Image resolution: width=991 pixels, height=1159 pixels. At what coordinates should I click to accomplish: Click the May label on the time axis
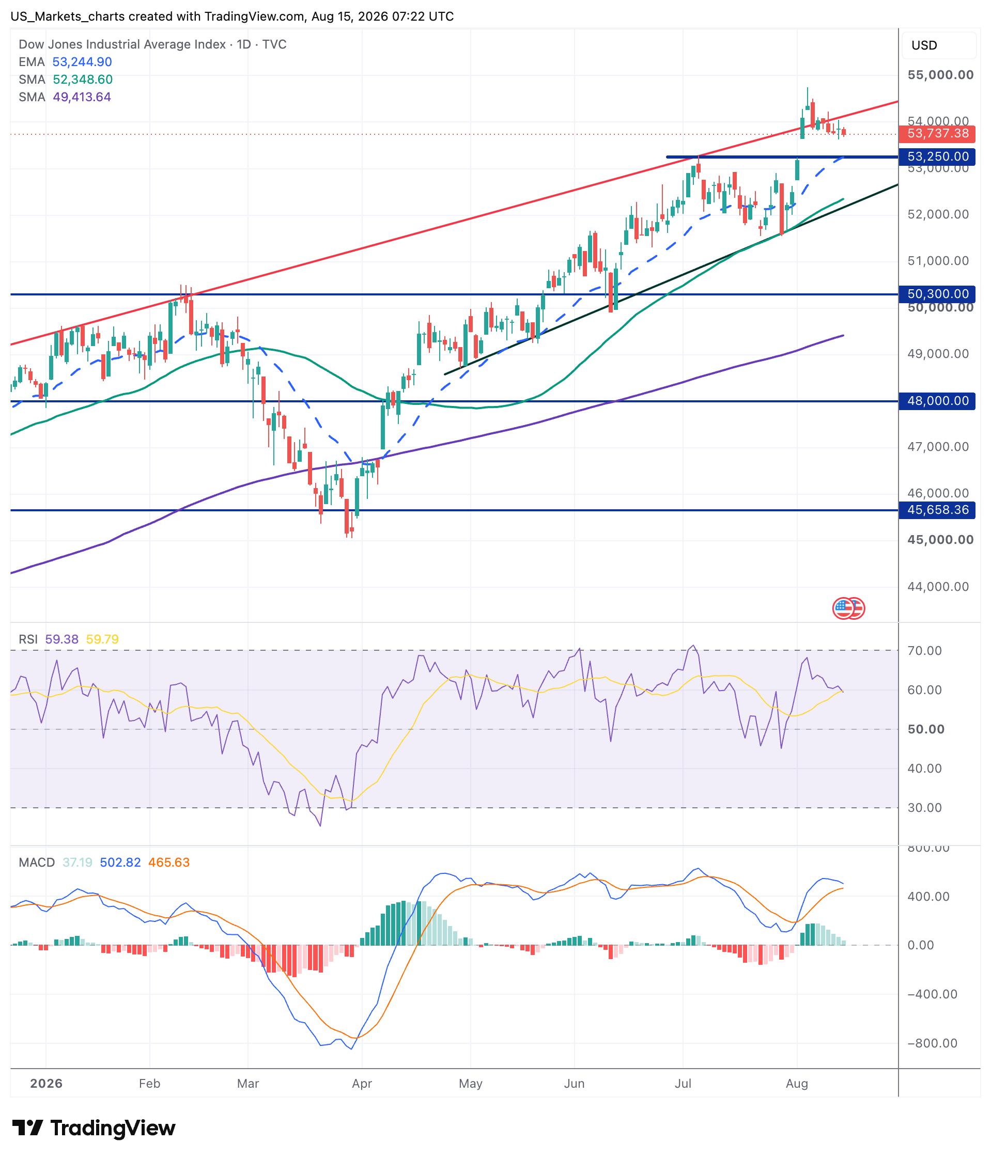(x=471, y=1084)
